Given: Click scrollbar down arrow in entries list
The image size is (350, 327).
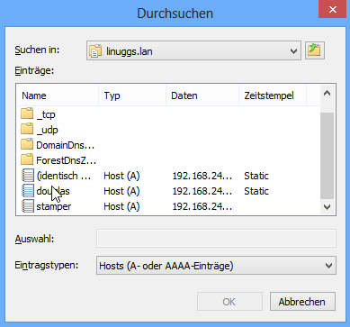Looking at the screenshot, I should pyautogui.click(x=328, y=207).
